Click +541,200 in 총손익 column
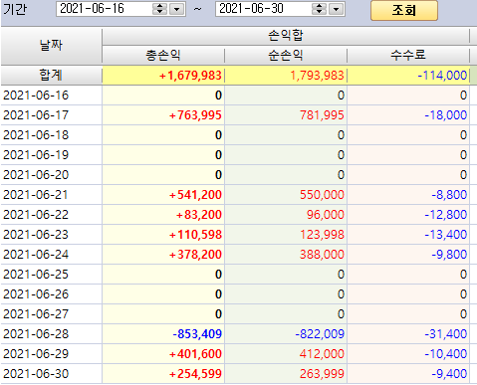The image size is (477, 385). click(163, 195)
